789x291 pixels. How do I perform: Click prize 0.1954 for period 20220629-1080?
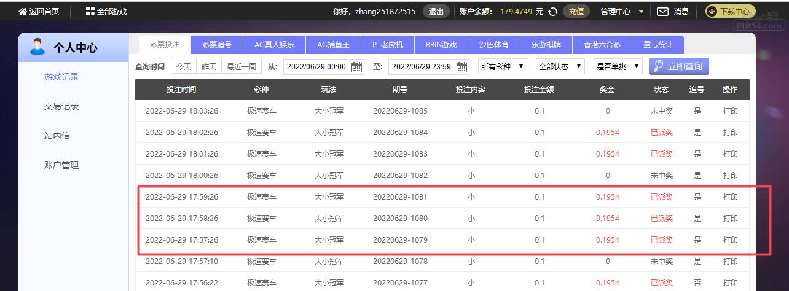[x=608, y=219]
